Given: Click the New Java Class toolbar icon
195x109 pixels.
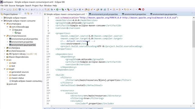Looking at the screenshot, I should pos(80,9).
